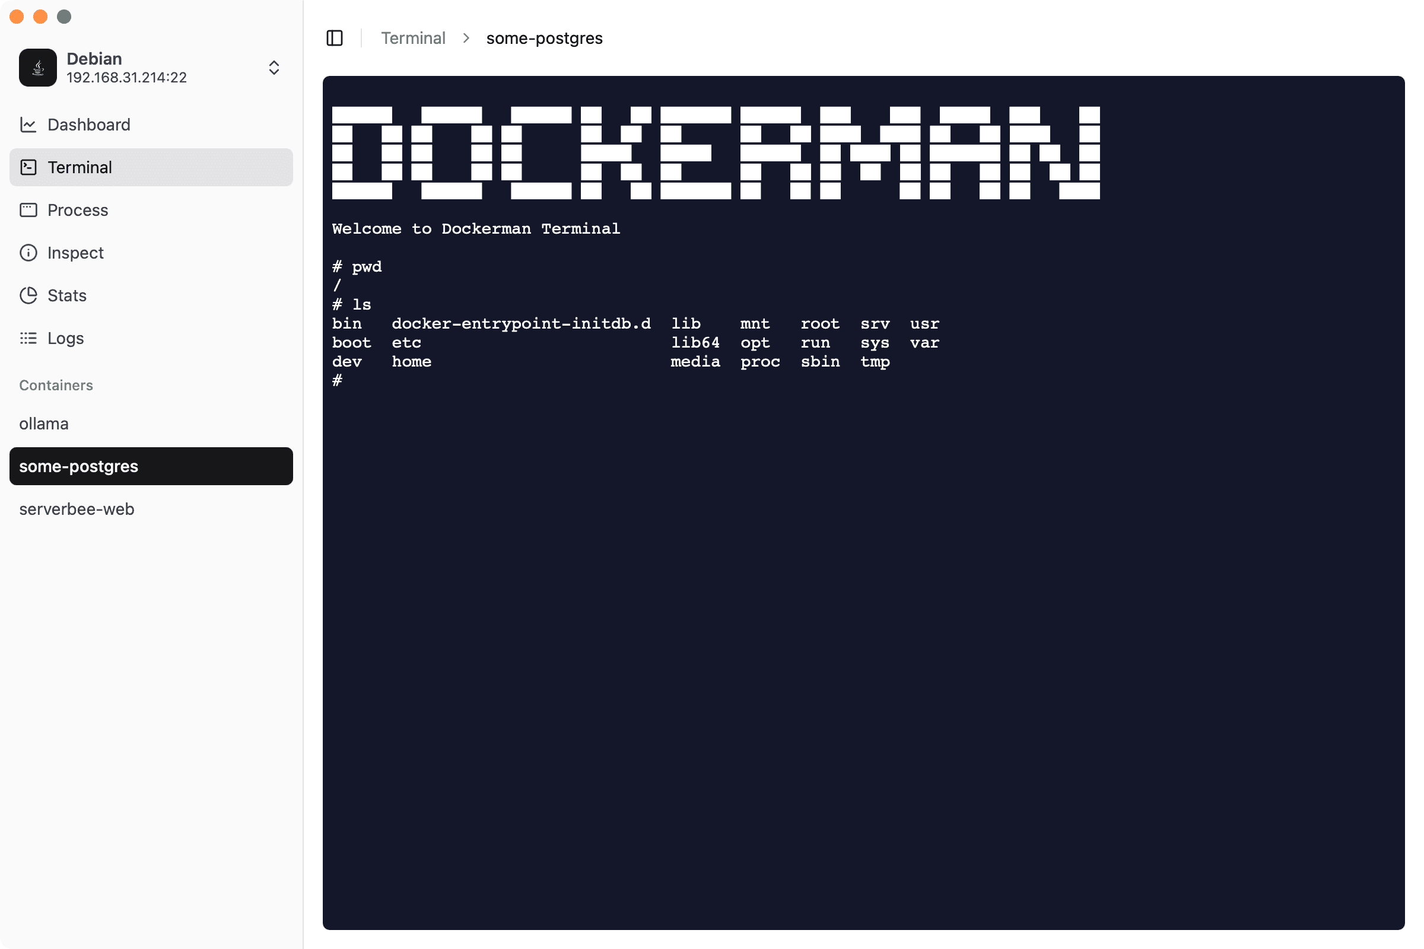Expand the Debian host switcher chevrons
Viewport: 1424px width, 949px height.
coord(274,68)
